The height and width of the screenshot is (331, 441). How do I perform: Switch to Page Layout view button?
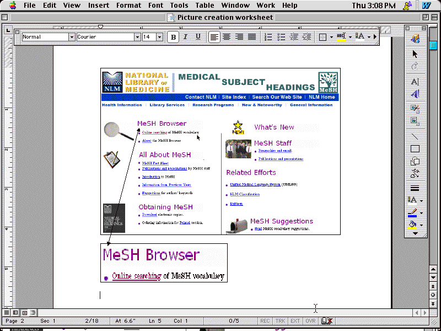(24, 312)
